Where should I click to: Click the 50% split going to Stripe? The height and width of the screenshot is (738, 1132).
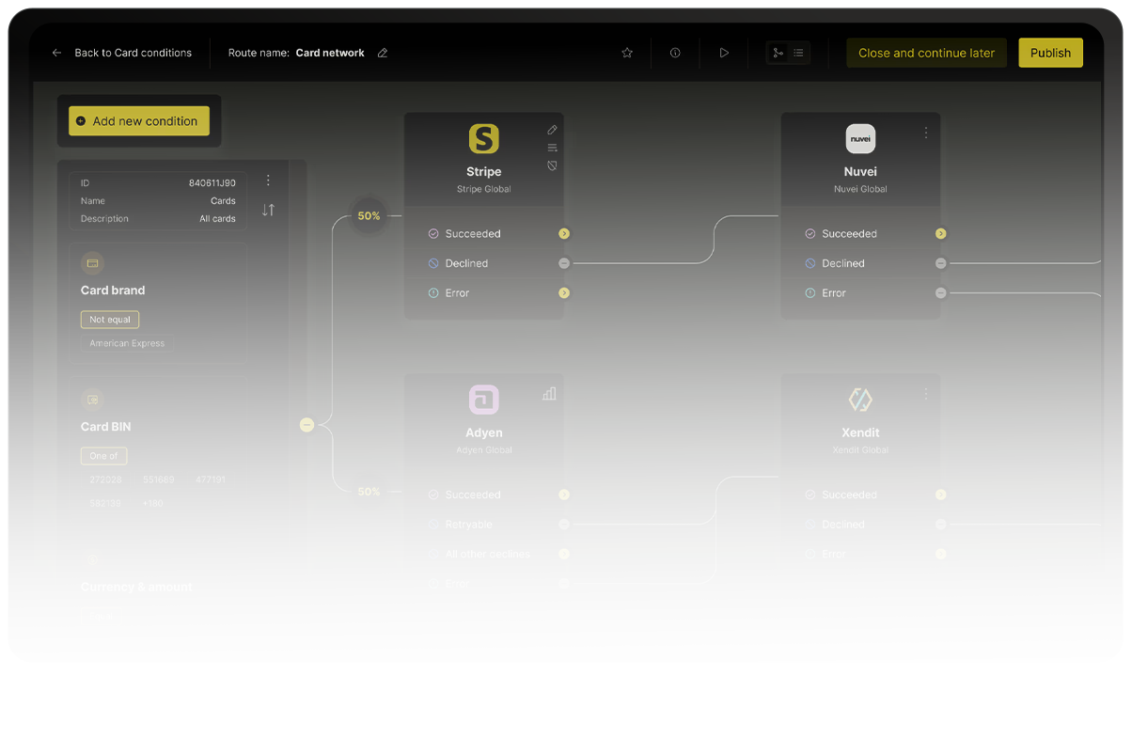point(369,216)
